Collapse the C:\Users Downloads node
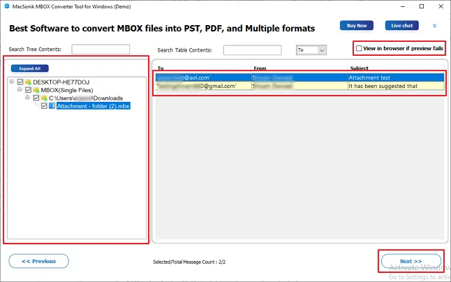The width and height of the screenshot is (451, 282). (x=27, y=98)
